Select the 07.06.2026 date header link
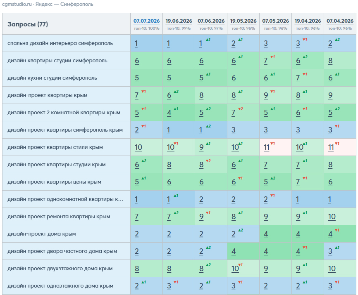The width and height of the screenshot is (358, 295). pos(211,21)
